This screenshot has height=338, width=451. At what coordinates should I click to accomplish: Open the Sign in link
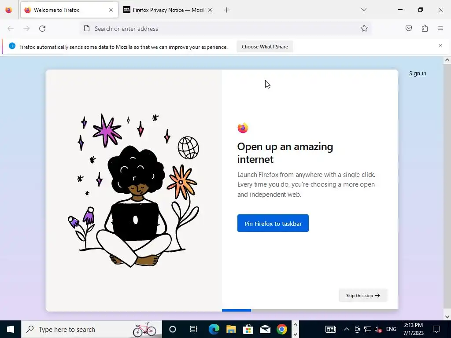pos(418,73)
